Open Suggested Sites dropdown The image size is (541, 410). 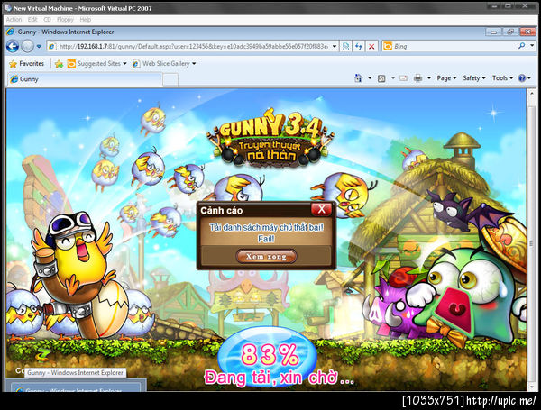(x=97, y=64)
